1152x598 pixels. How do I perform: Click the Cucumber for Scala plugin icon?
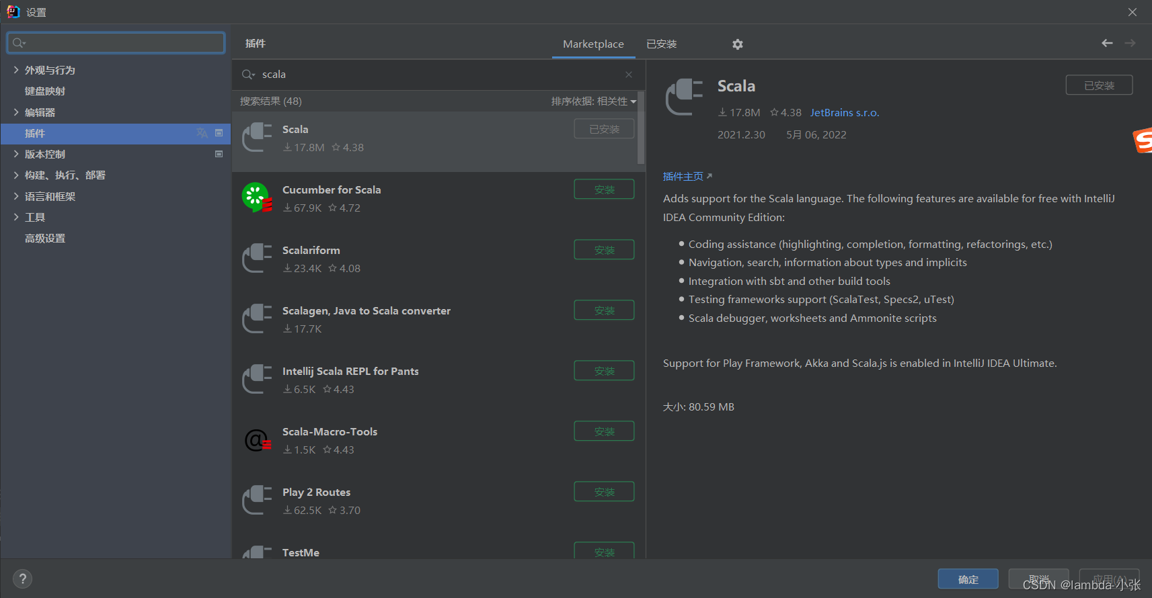point(257,198)
